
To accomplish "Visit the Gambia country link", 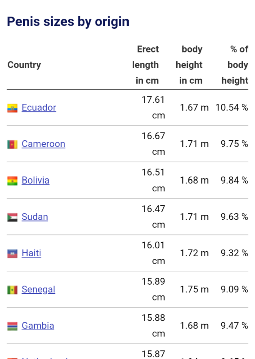I will tap(38, 326).
